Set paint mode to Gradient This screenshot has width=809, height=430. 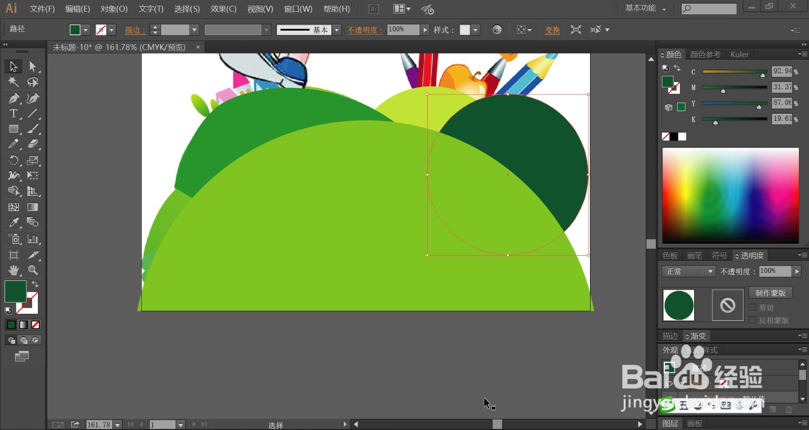coord(23,324)
